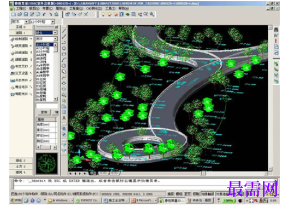
Task: Toggle 正交 ortho mode in the status bar
Action: pyautogui.click(x=187, y=193)
